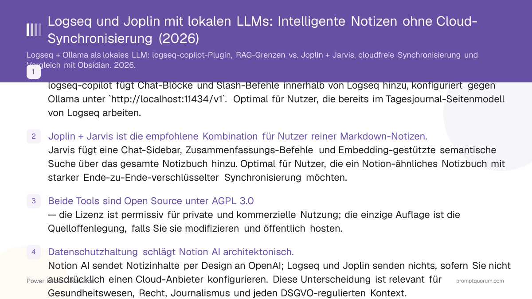Click text 'Quelloffenlegung, falls Sie sie modifizieren'
The width and height of the screenshot is (532, 299).
click(x=144, y=229)
